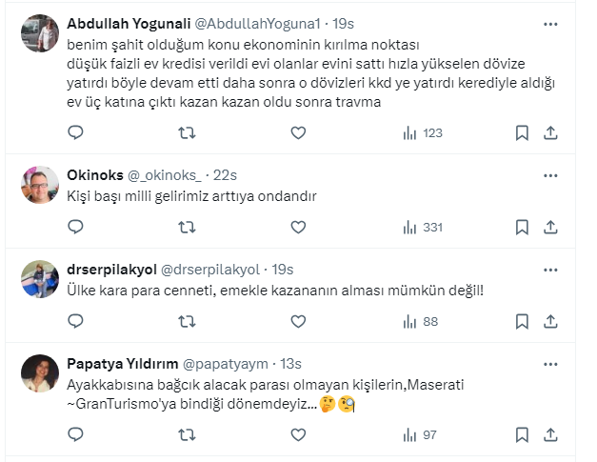Reply to drserpilakyol's tweet

pyautogui.click(x=75, y=321)
